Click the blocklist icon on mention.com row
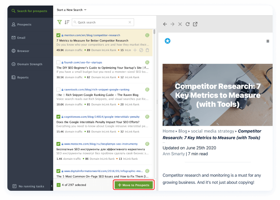 coord(141,50)
